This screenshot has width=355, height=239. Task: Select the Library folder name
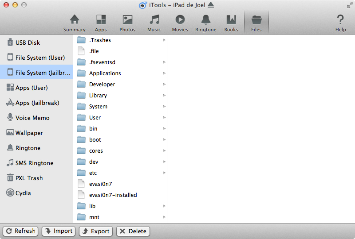[98, 96]
